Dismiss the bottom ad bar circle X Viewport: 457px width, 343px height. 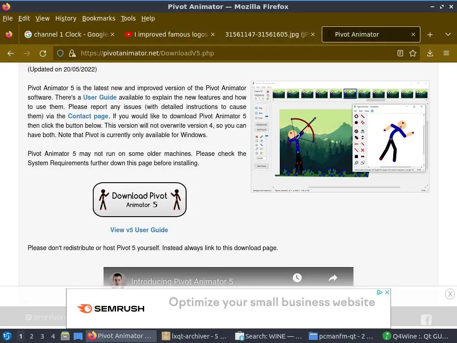(450, 294)
